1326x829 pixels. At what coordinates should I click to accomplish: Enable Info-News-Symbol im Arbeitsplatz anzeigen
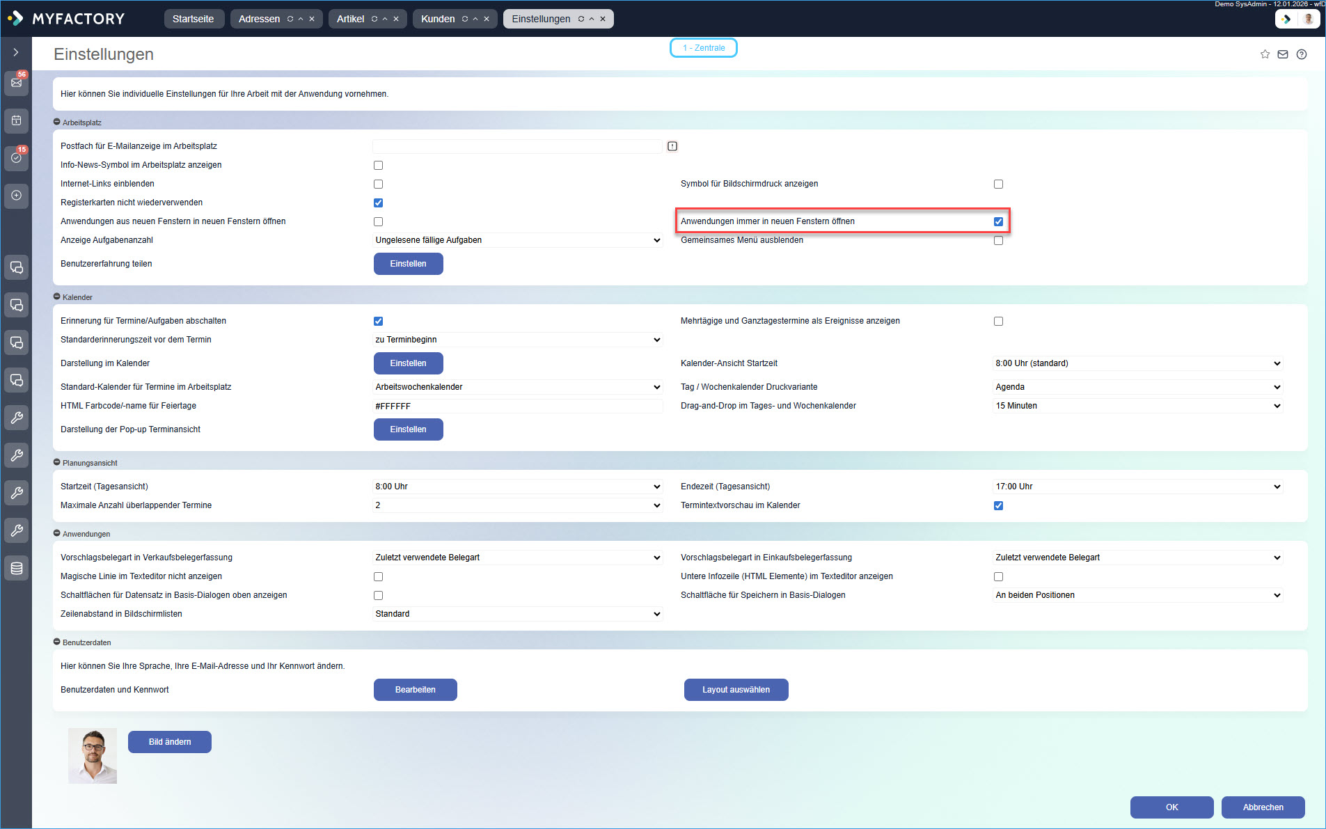coord(378,165)
